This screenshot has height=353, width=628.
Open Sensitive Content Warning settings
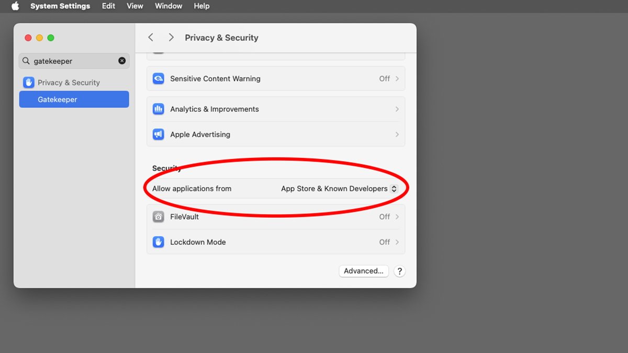coord(276,78)
